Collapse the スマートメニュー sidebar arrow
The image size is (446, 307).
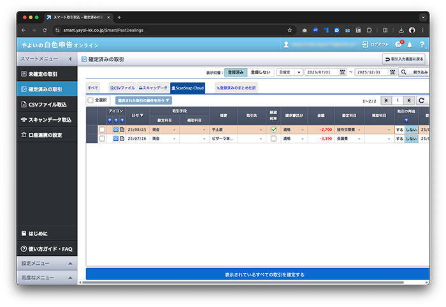tap(70, 59)
